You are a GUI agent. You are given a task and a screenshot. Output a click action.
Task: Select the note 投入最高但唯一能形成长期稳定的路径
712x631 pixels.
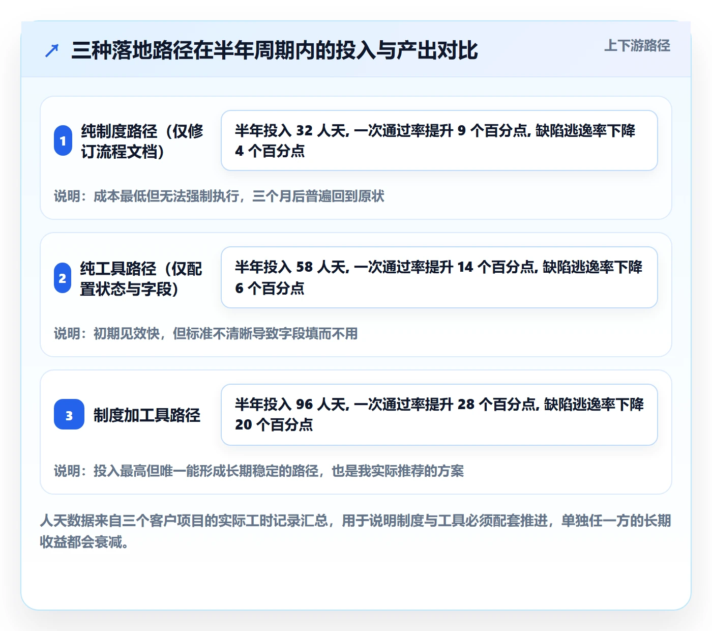pyautogui.click(x=259, y=471)
